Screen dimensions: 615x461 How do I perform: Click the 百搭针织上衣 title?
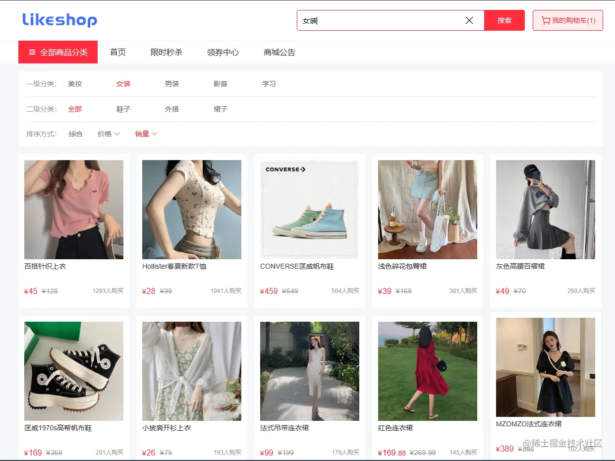(45, 266)
